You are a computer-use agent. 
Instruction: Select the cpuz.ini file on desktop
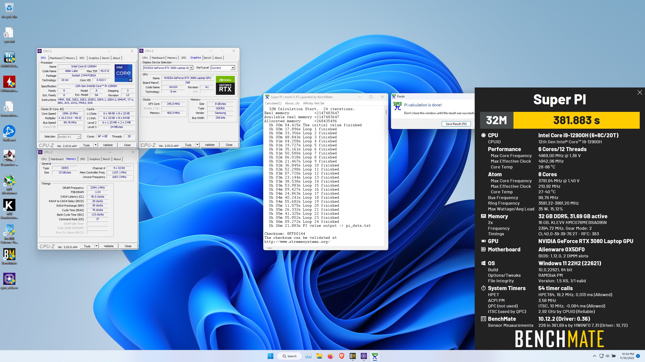(9, 35)
